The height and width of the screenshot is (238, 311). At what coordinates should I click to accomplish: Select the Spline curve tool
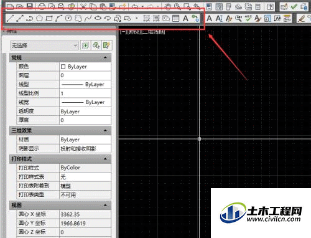pos(88,18)
